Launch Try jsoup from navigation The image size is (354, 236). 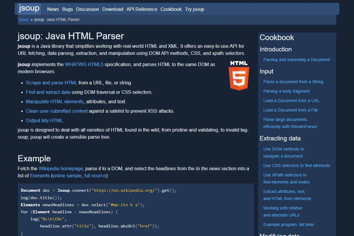pos(195,9)
